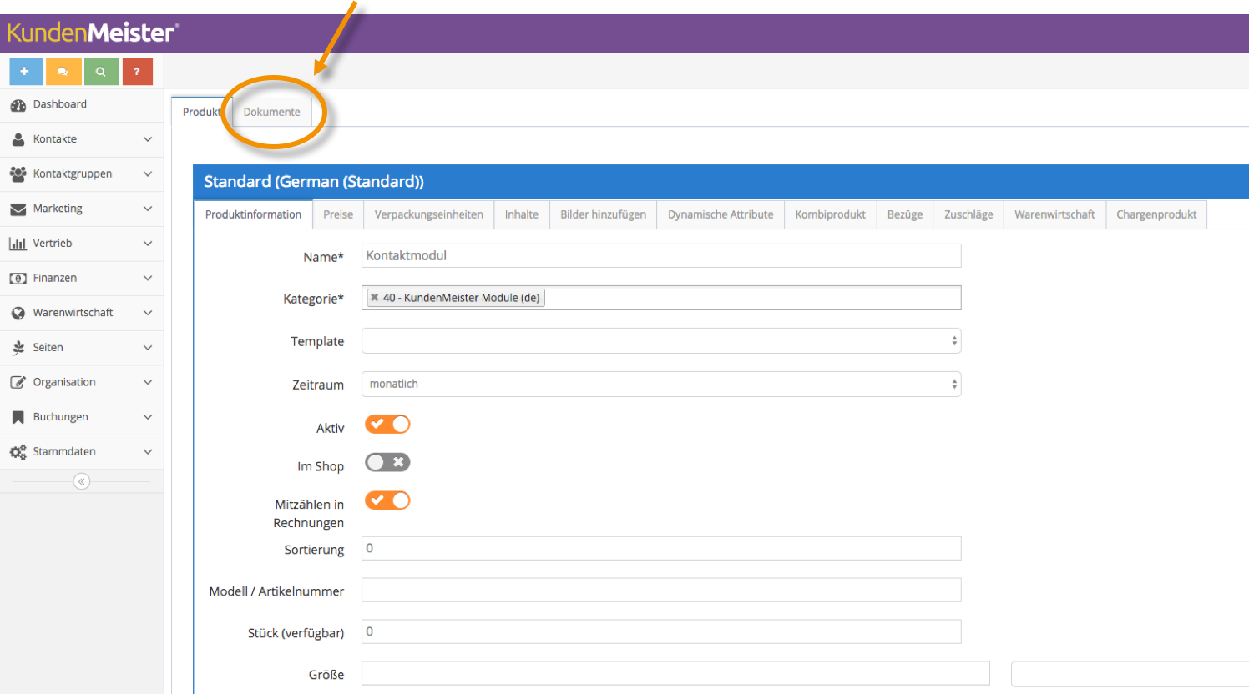
Task: Click the Modell / Artikelnummer field
Action: click(x=661, y=590)
